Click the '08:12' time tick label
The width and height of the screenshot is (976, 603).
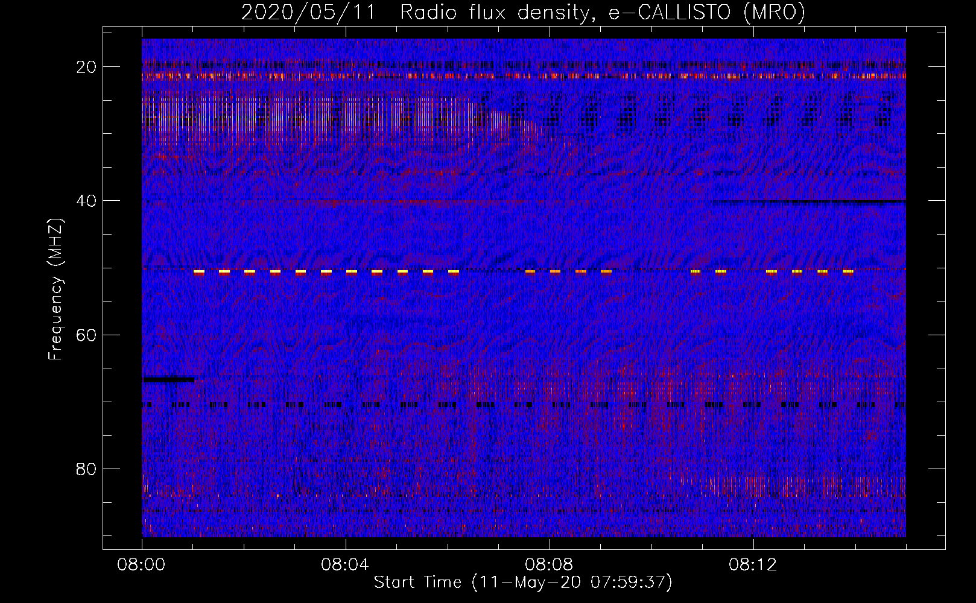pyautogui.click(x=753, y=565)
